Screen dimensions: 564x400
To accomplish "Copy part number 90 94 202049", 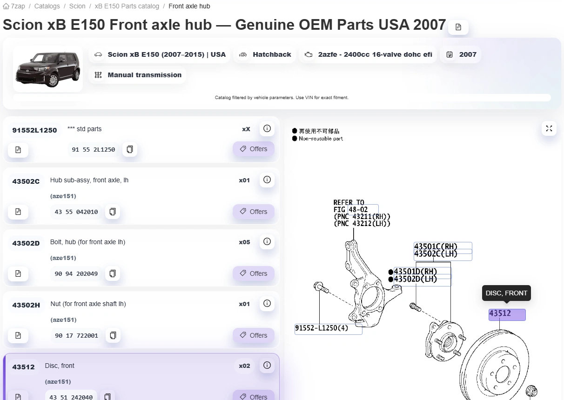I will point(113,273).
